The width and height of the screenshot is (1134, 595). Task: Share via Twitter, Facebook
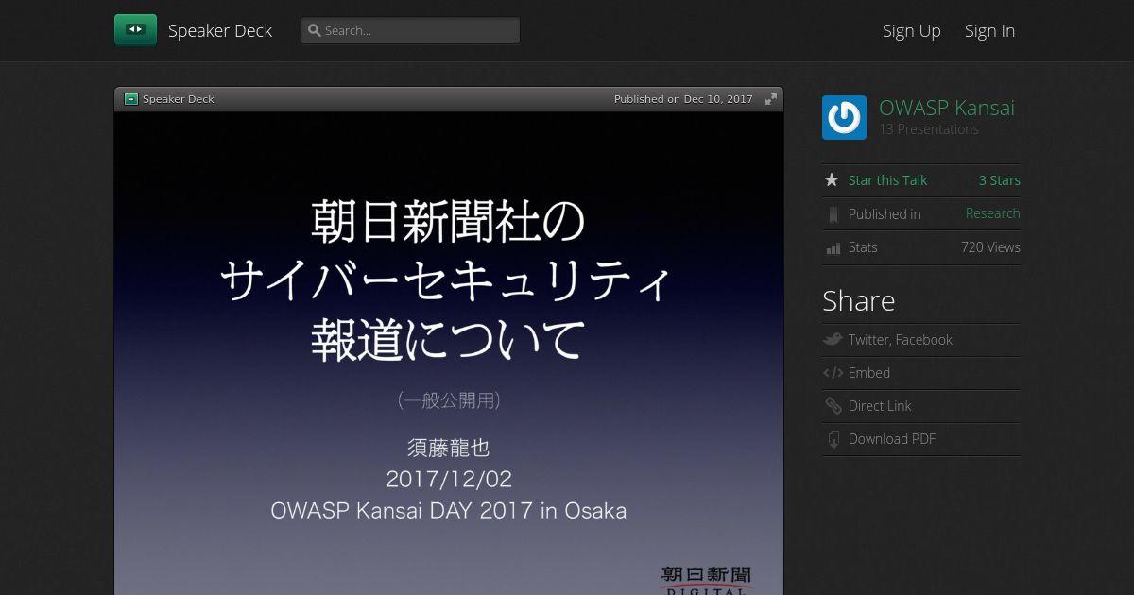(900, 340)
